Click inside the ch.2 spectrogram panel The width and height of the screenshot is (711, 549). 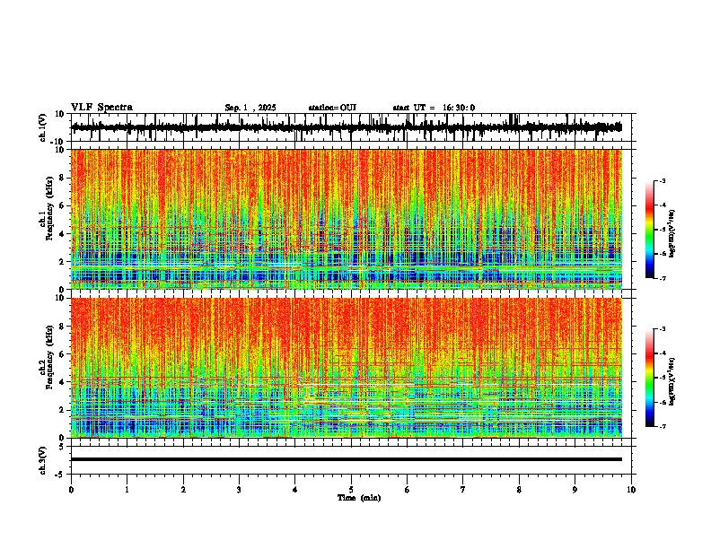coord(347,368)
